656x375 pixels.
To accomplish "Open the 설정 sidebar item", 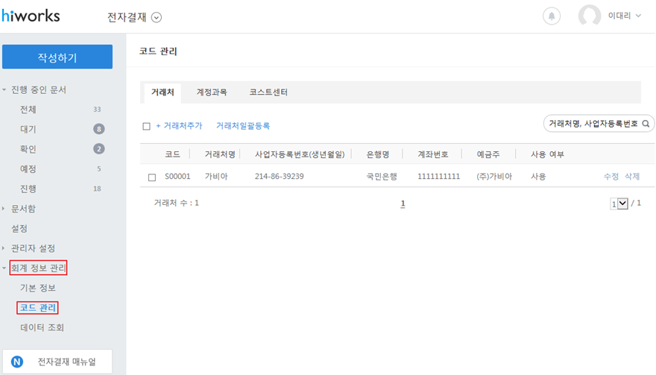I will [x=19, y=229].
